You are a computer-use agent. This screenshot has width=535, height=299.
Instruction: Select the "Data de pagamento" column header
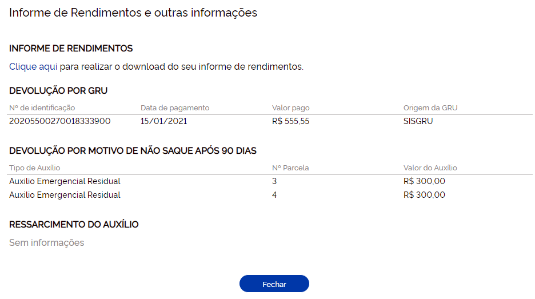(x=175, y=107)
